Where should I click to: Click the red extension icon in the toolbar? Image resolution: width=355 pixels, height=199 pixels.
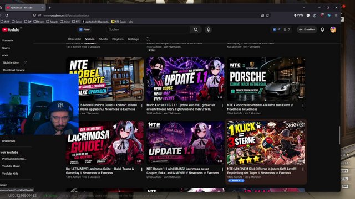pyautogui.click(x=322, y=15)
